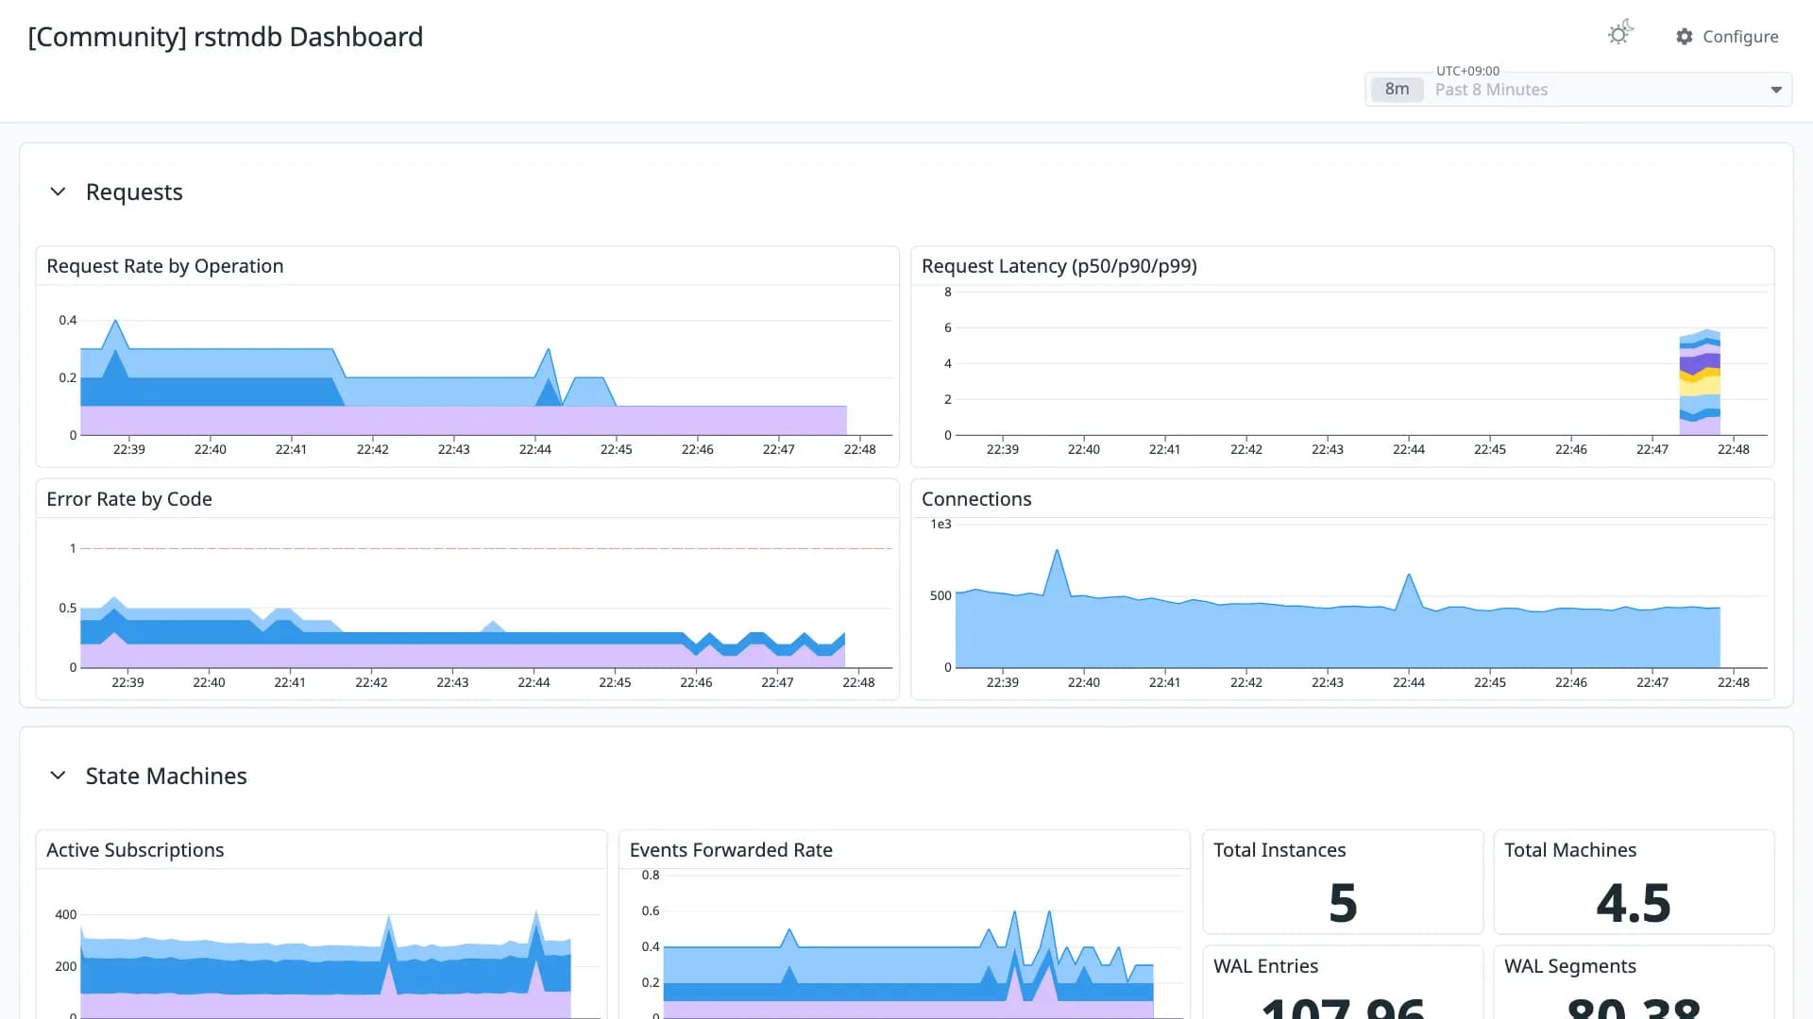Click the Error Rate by Code title
Image resolution: width=1813 pixels, height=1019 pixels.
coord(129,499)
